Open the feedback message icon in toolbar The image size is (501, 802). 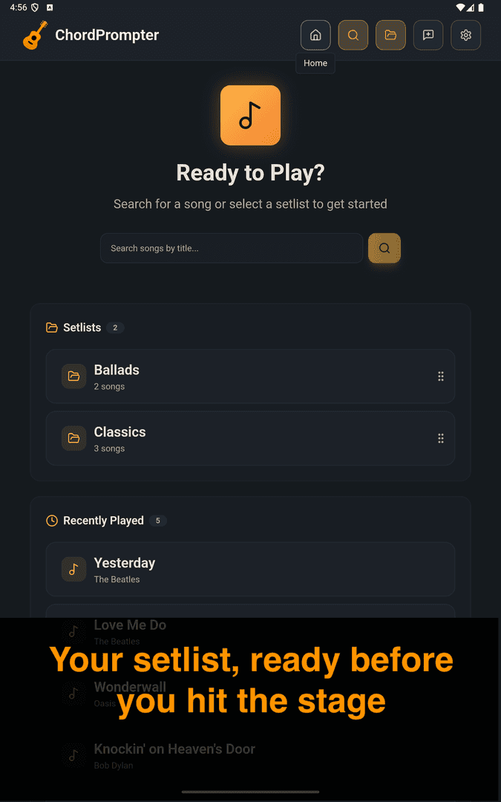[x=428, y=35]
